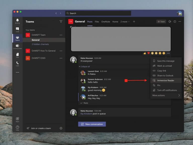Choose Turn off notifications
The image size is (193, 145).
tap(166, 90)
